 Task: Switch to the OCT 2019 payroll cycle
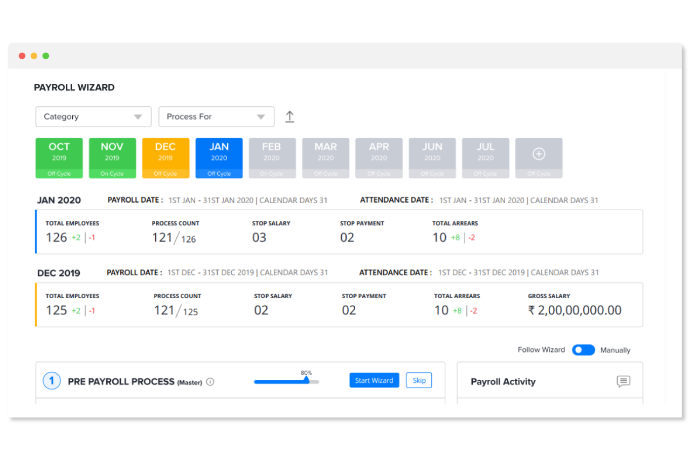click(x=59, y=158)
